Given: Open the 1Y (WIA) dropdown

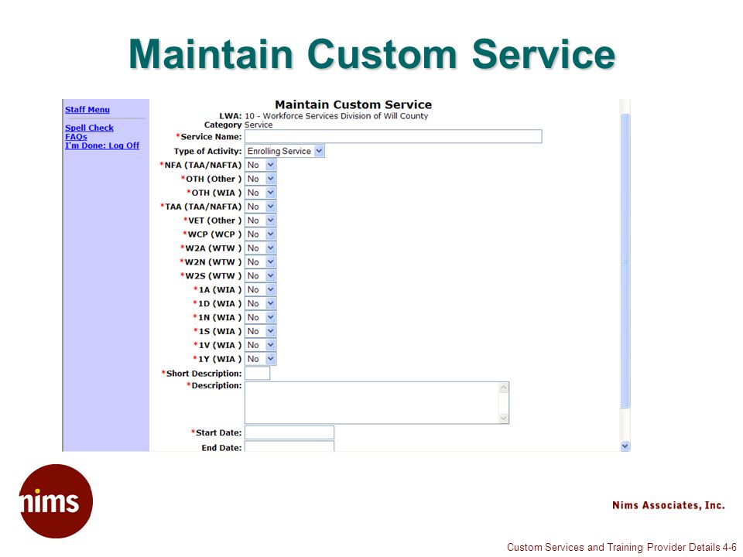Looking at the screenshot, I should [260, 358].
